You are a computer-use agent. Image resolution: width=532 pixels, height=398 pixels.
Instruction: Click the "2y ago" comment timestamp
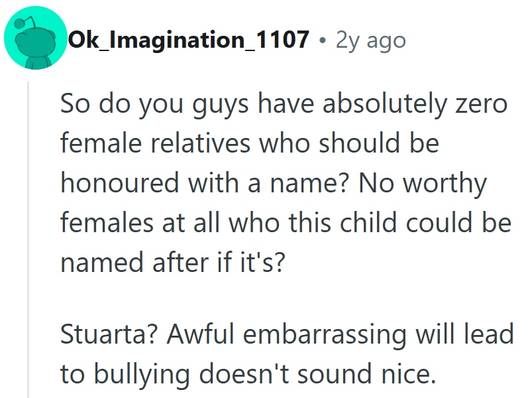click(370, 41)
